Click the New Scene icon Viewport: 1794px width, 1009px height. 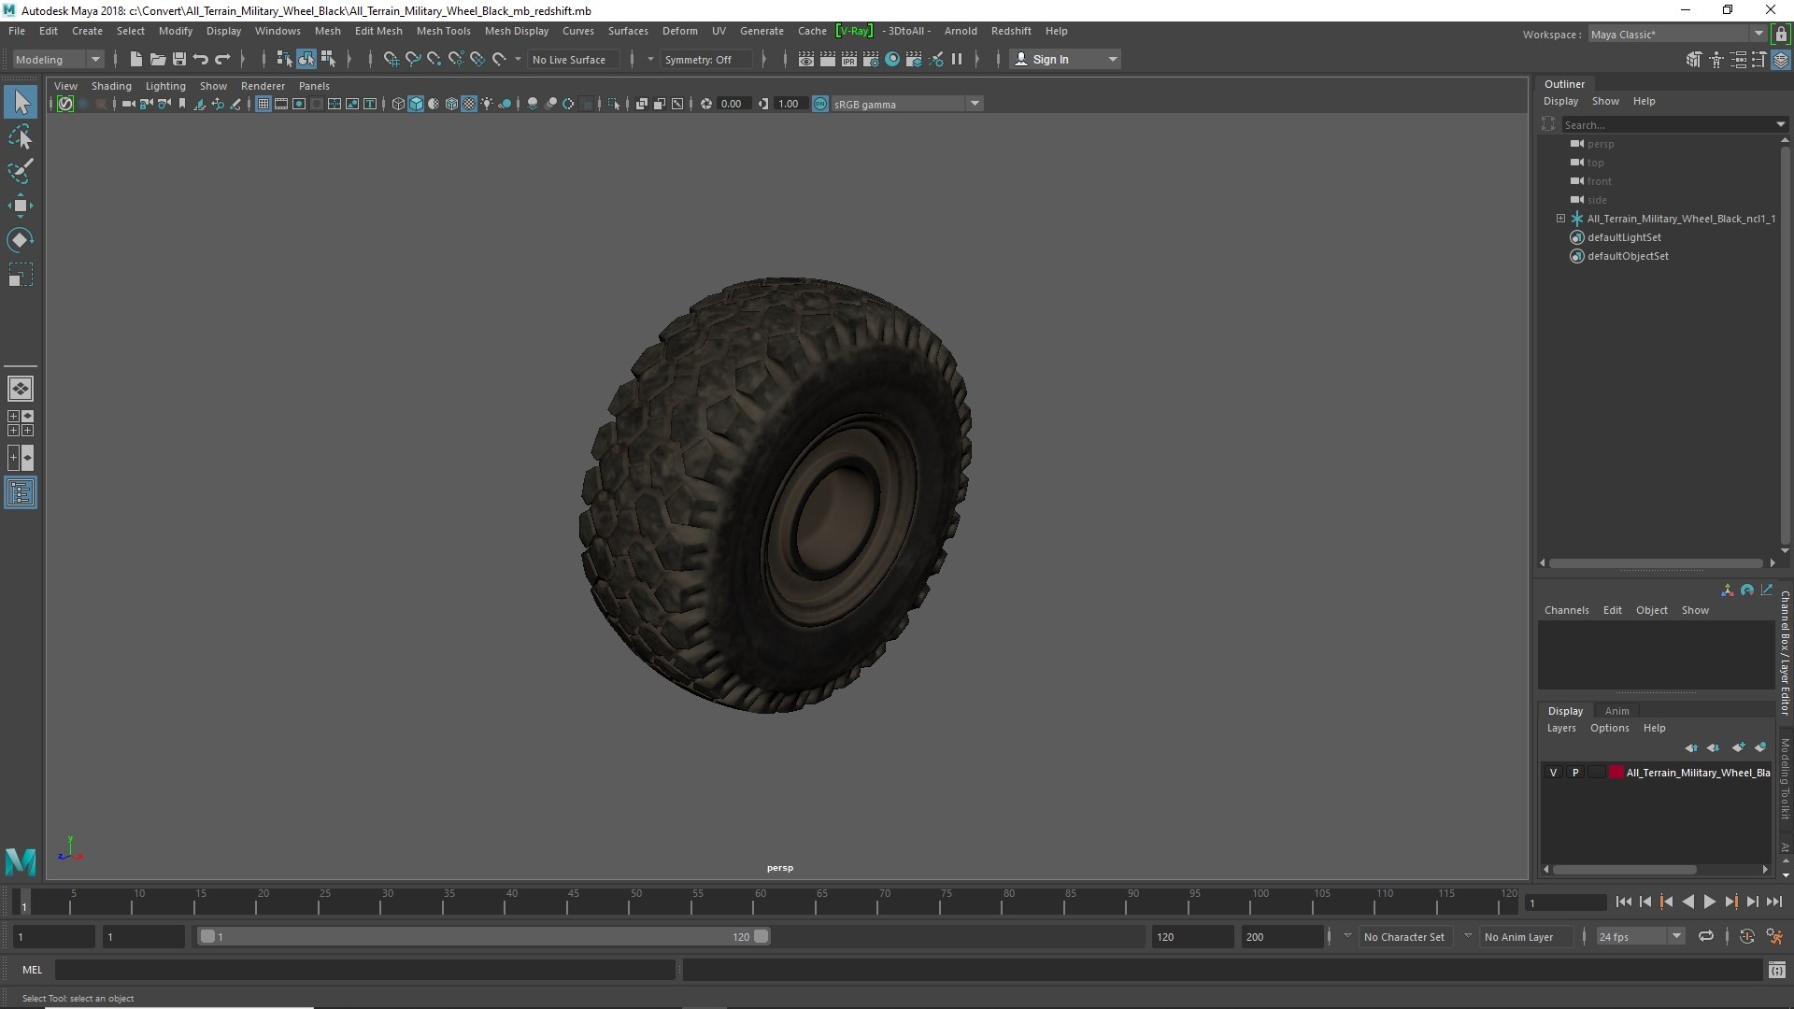(x=136, y=59)
